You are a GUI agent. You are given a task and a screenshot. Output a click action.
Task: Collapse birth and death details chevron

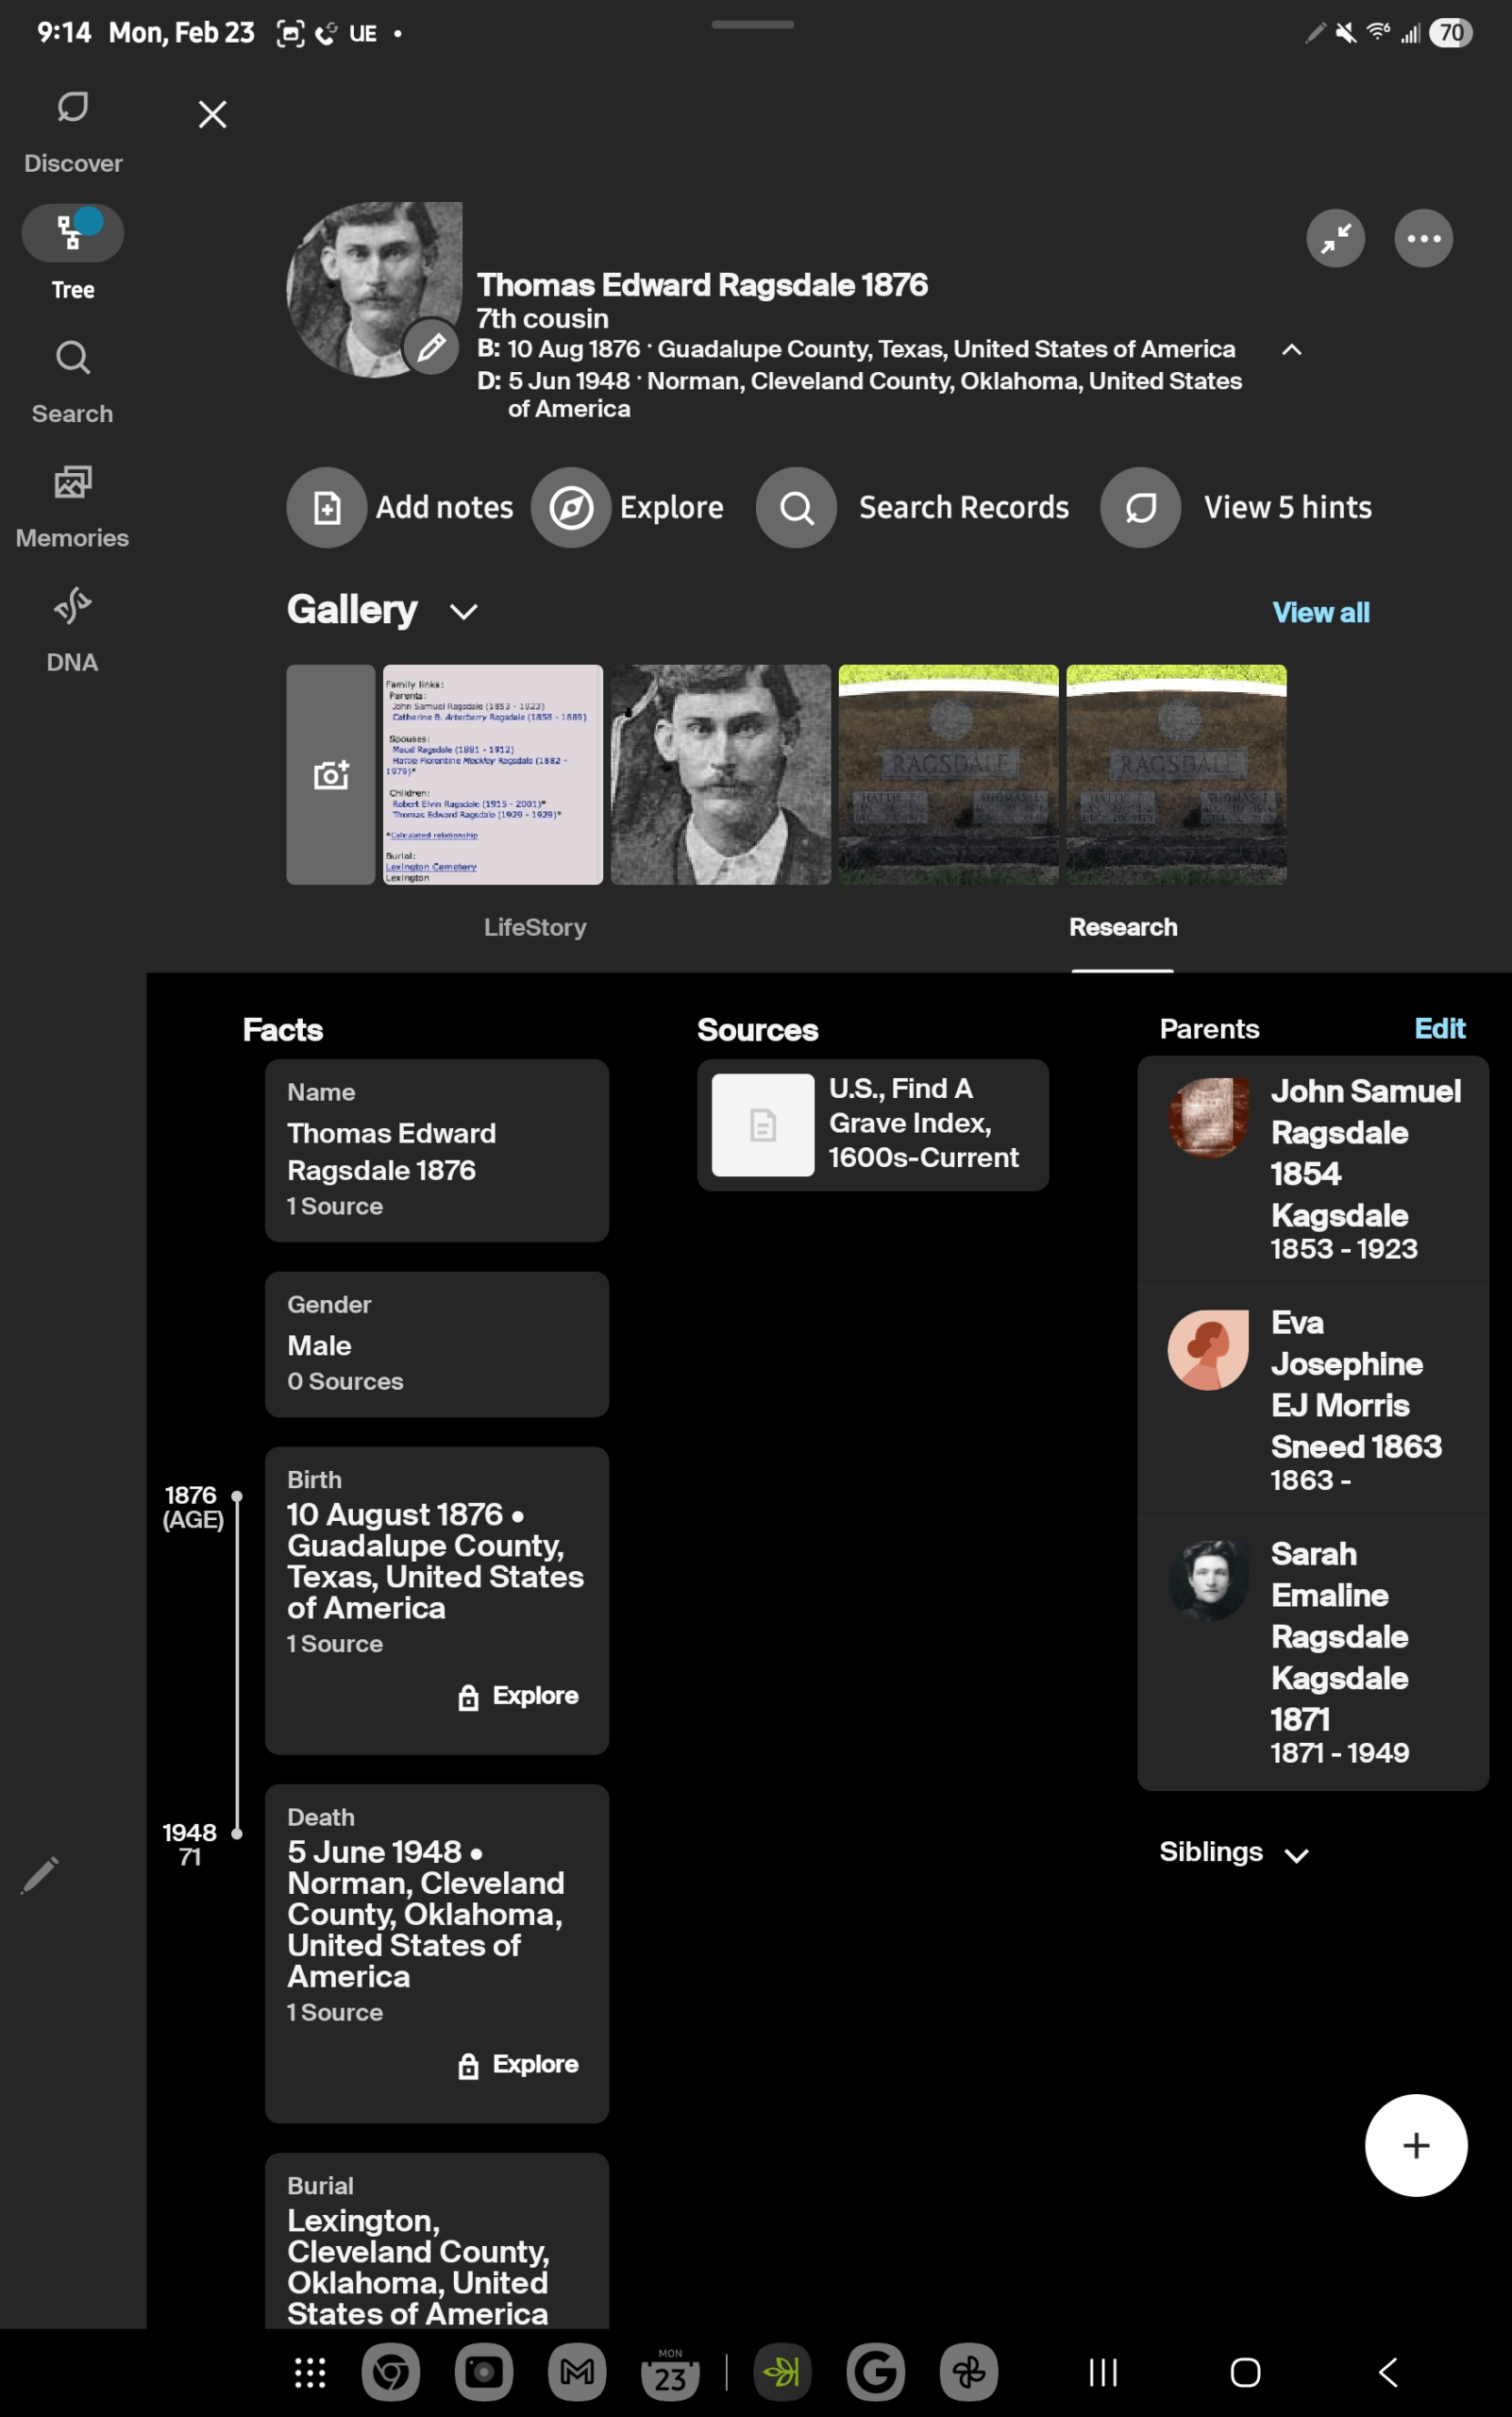pos(1291,351)
